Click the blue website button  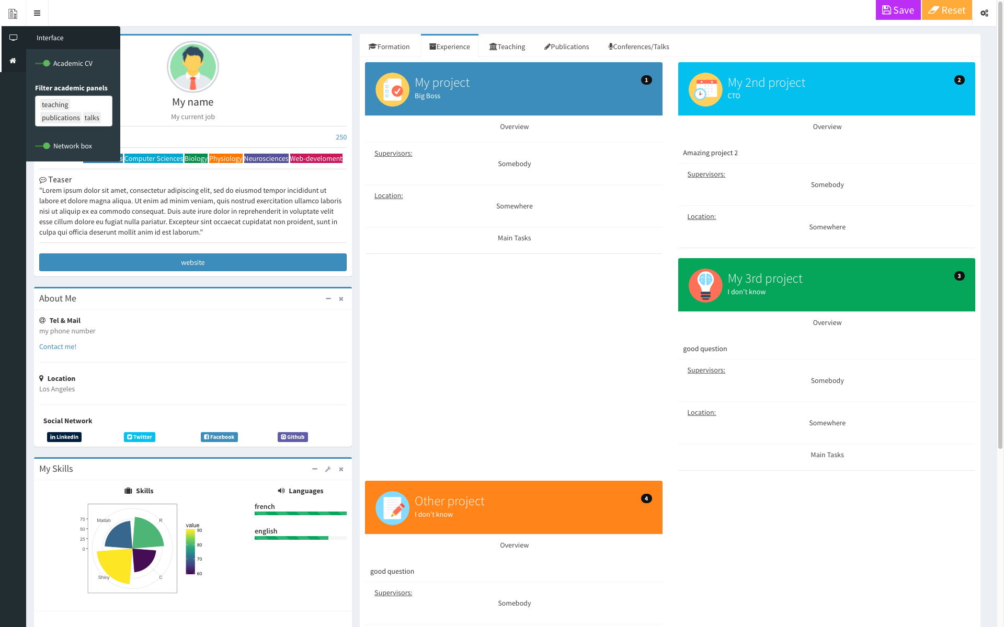tap(193, 262)
